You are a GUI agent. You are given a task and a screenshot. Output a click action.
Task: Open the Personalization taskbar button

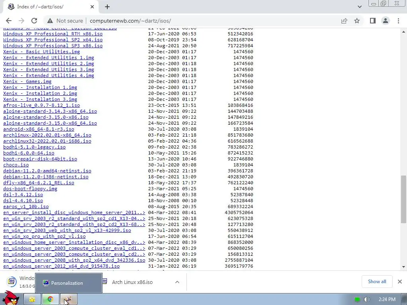coord(68,299)
